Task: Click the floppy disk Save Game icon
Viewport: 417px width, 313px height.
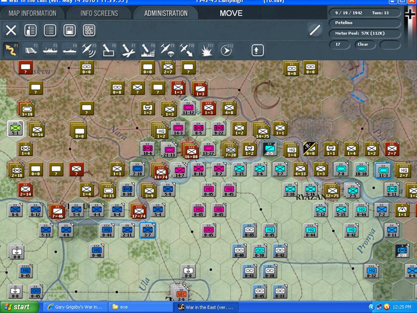Action: click(69, 30)
